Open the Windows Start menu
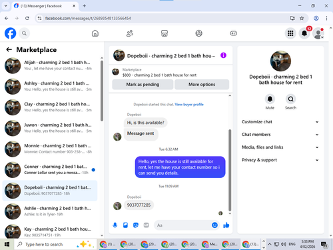 [x=7, y=244]
